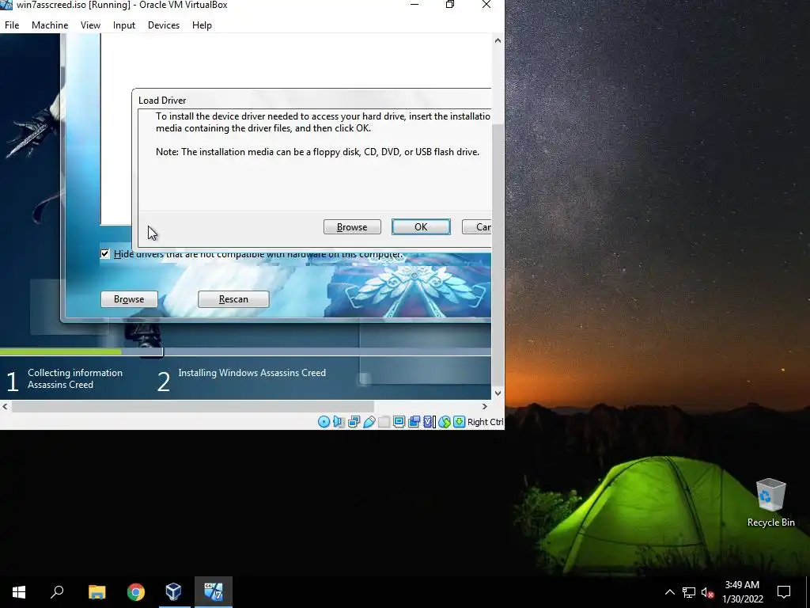Viewport: 810px width, 608px height.
Task: Open the Input menu
Action: coord(124,25)
